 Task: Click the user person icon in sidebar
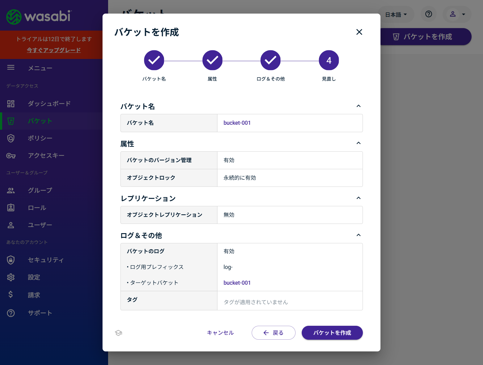point(11,225)
